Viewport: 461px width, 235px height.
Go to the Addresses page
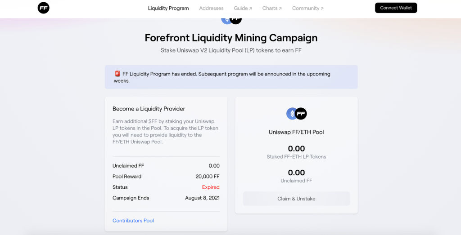(211, 8)
